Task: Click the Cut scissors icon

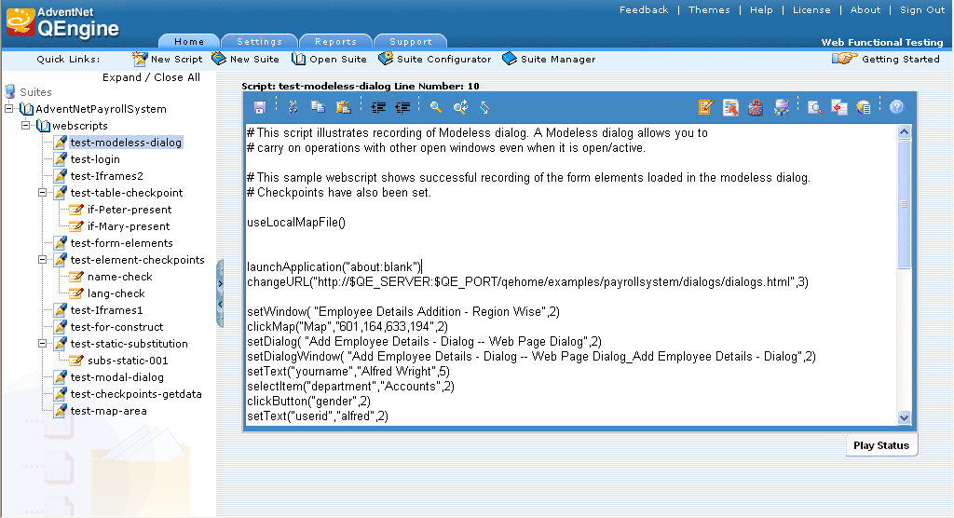Action: pos(293,108)
